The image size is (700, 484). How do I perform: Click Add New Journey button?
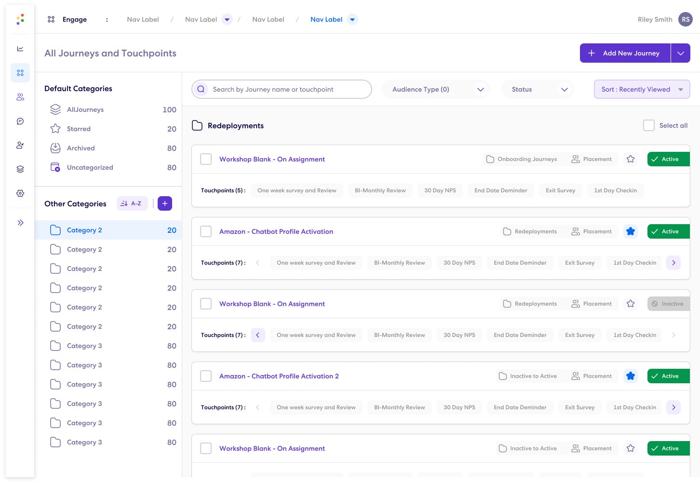[625, 53]
